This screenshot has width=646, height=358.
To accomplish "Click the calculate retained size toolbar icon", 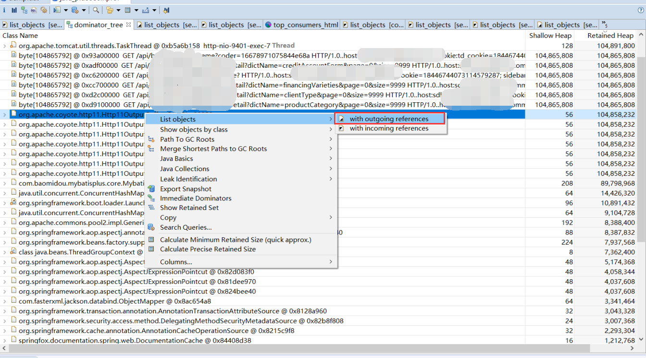I will [127, 10].
